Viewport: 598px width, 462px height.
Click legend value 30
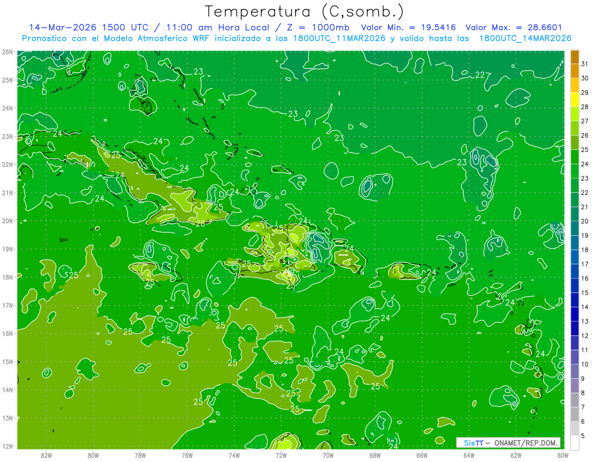click(585, 78)
